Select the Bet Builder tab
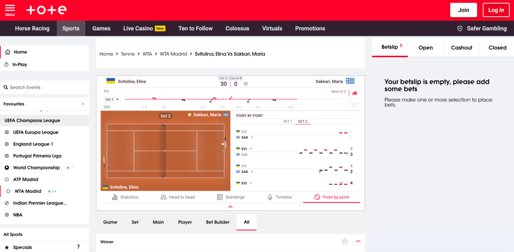Screen dimensions: 514x252 point(218,222)
